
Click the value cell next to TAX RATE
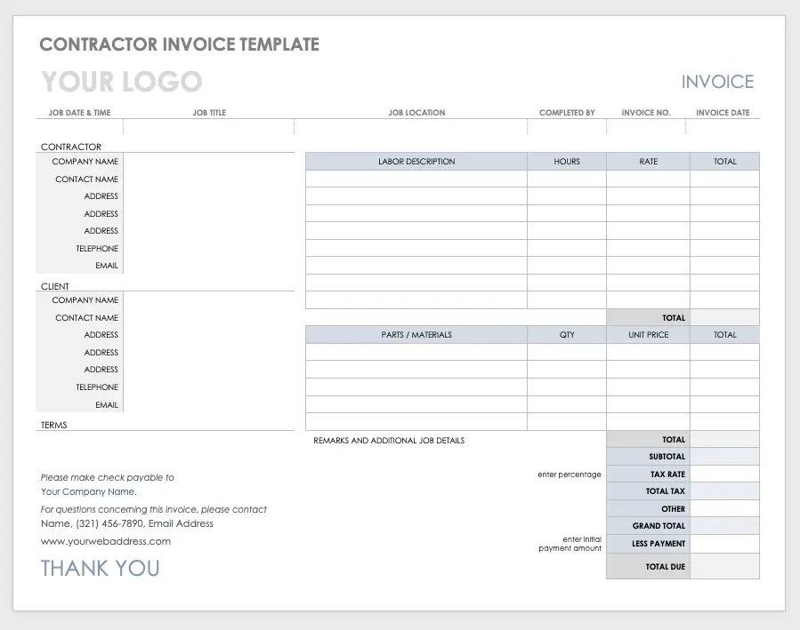(x=725, y=474)
